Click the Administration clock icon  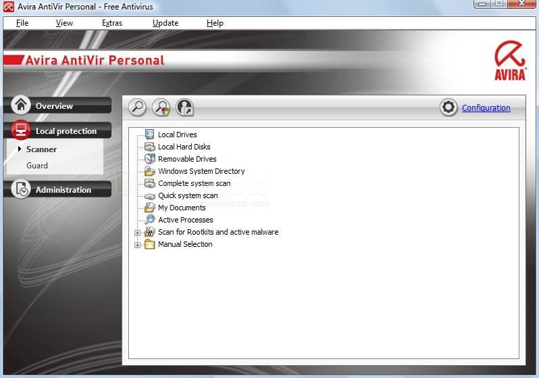21,189
